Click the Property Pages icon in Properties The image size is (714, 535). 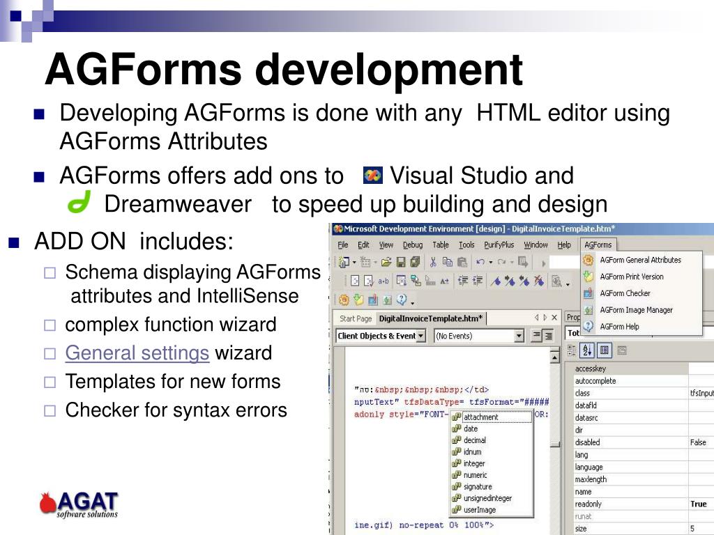tap(621, 350)
